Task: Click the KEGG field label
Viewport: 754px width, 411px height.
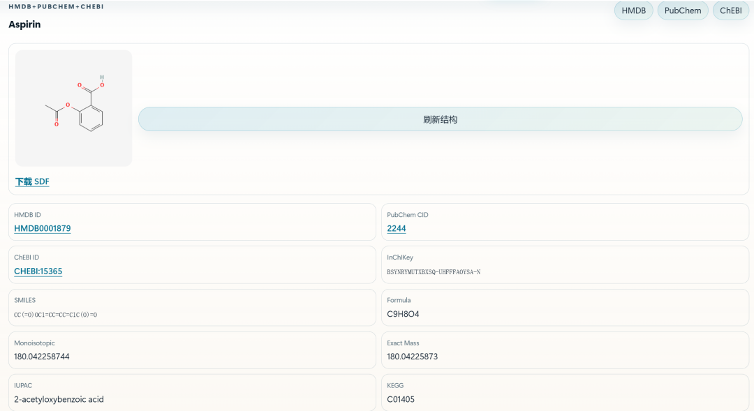Action: point(394,385)
